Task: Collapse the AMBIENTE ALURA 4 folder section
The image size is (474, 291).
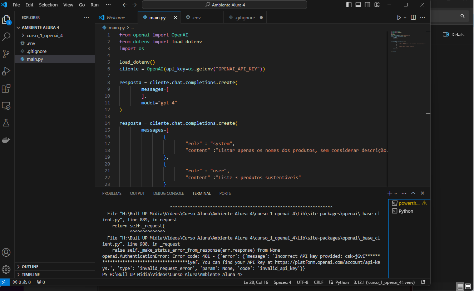Action: tap(55, 28)
